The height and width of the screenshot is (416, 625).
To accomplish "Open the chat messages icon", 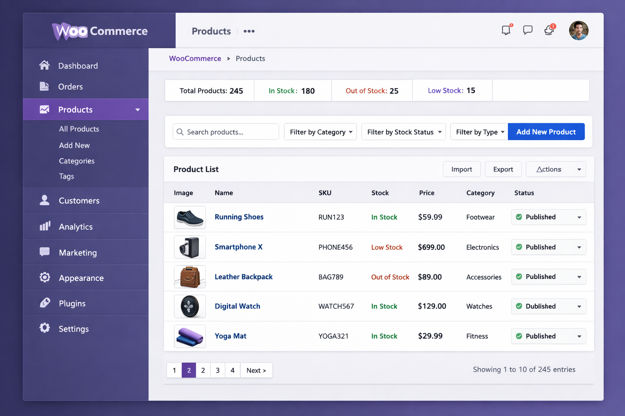I will [x=527, y=30].
